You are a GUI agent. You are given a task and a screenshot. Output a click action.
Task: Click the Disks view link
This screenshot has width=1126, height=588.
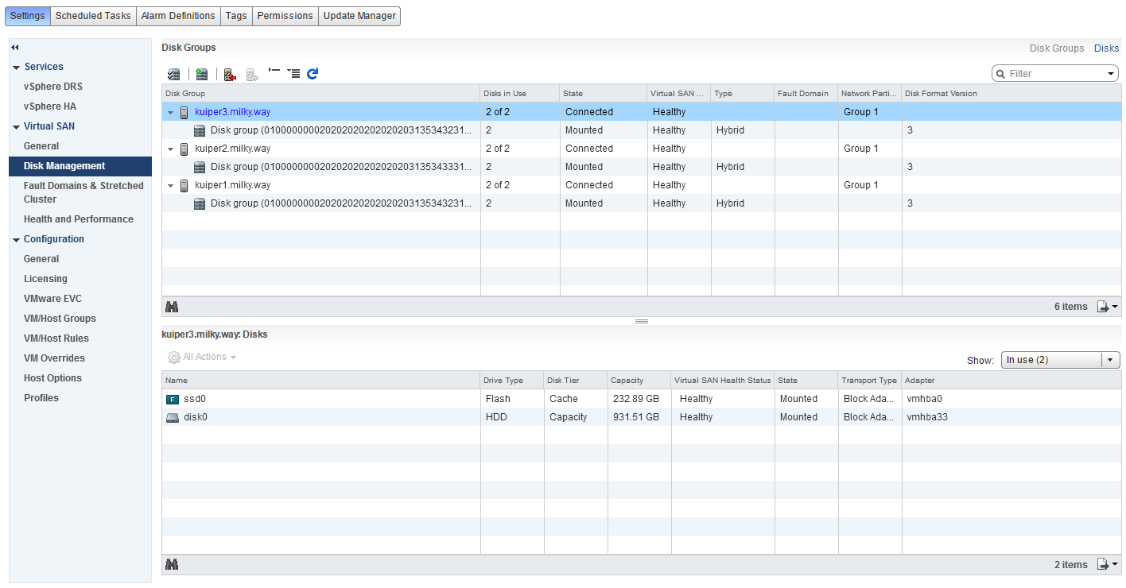point(1106,48)
